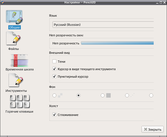Click the Файлы label in sidebar
Image resolution: width=167 pixels, height=137 pixels.
tap(14, 49)
